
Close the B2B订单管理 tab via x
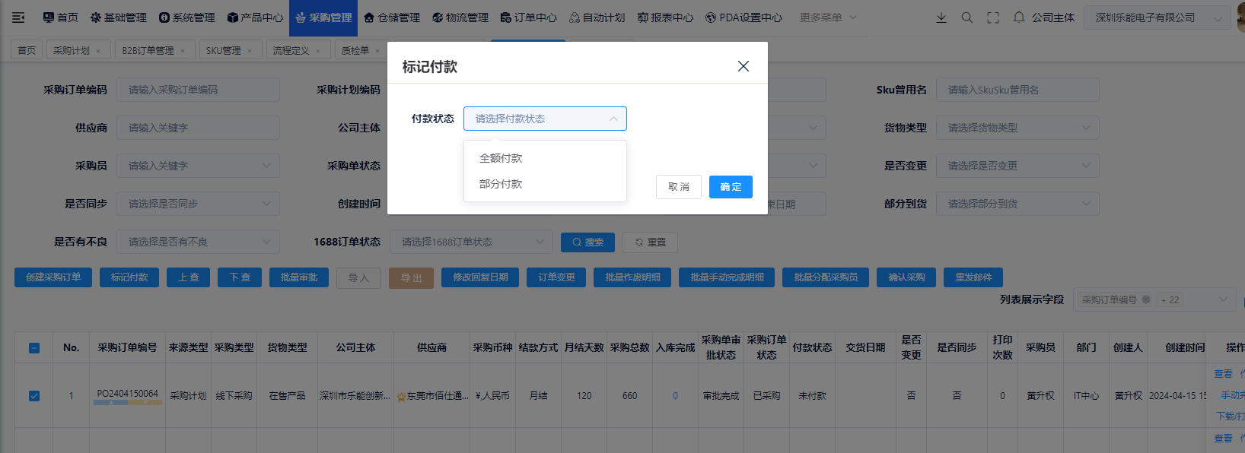183,51
